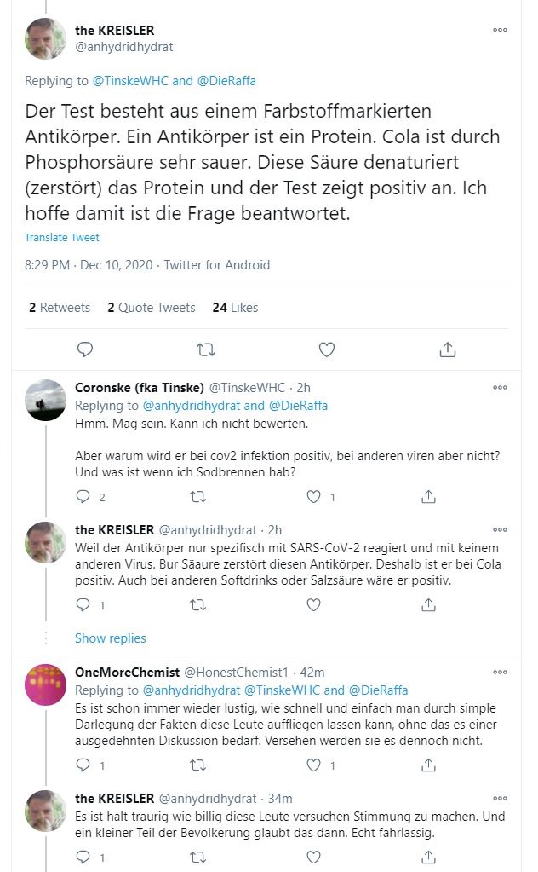Retweet the main tweet about Farbstoffmarkierten Antikörper
This screenshot has height=872, width=538.
pos(205,349)
